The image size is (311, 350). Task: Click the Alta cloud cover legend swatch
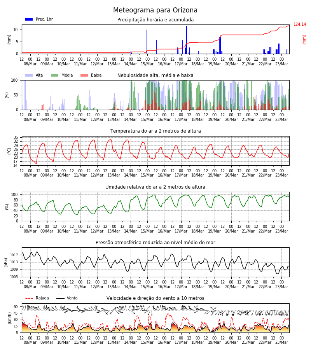coord(29,75)
